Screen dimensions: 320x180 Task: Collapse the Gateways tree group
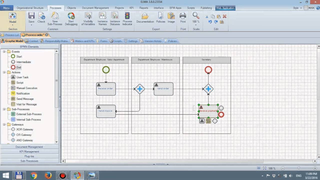point(4,124)
